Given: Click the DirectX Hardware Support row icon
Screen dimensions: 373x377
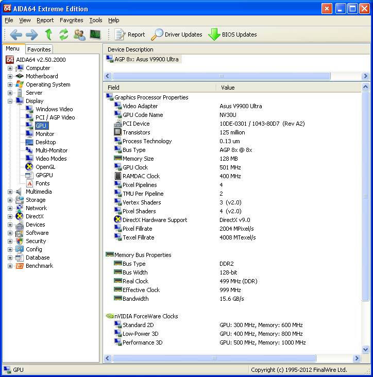Looking at the screenshot, I should tap(117, 219).
